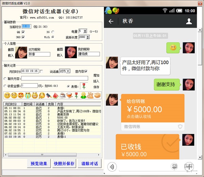This screenshot has height=177, width=204.
Task: Click the chat list scroll right arrow
Action: pos(99,155)
